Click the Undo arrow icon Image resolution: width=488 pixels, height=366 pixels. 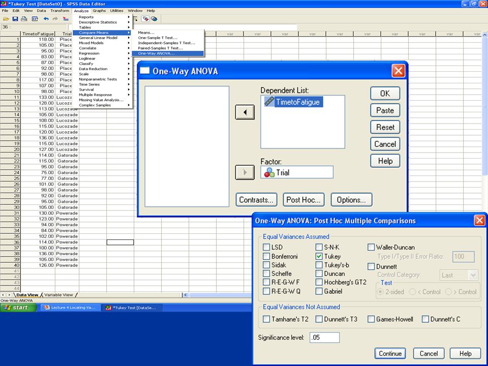(x=46, y=19)
